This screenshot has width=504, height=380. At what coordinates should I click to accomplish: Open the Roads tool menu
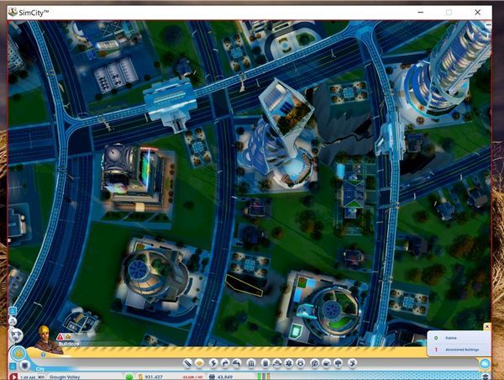[187, 363]
